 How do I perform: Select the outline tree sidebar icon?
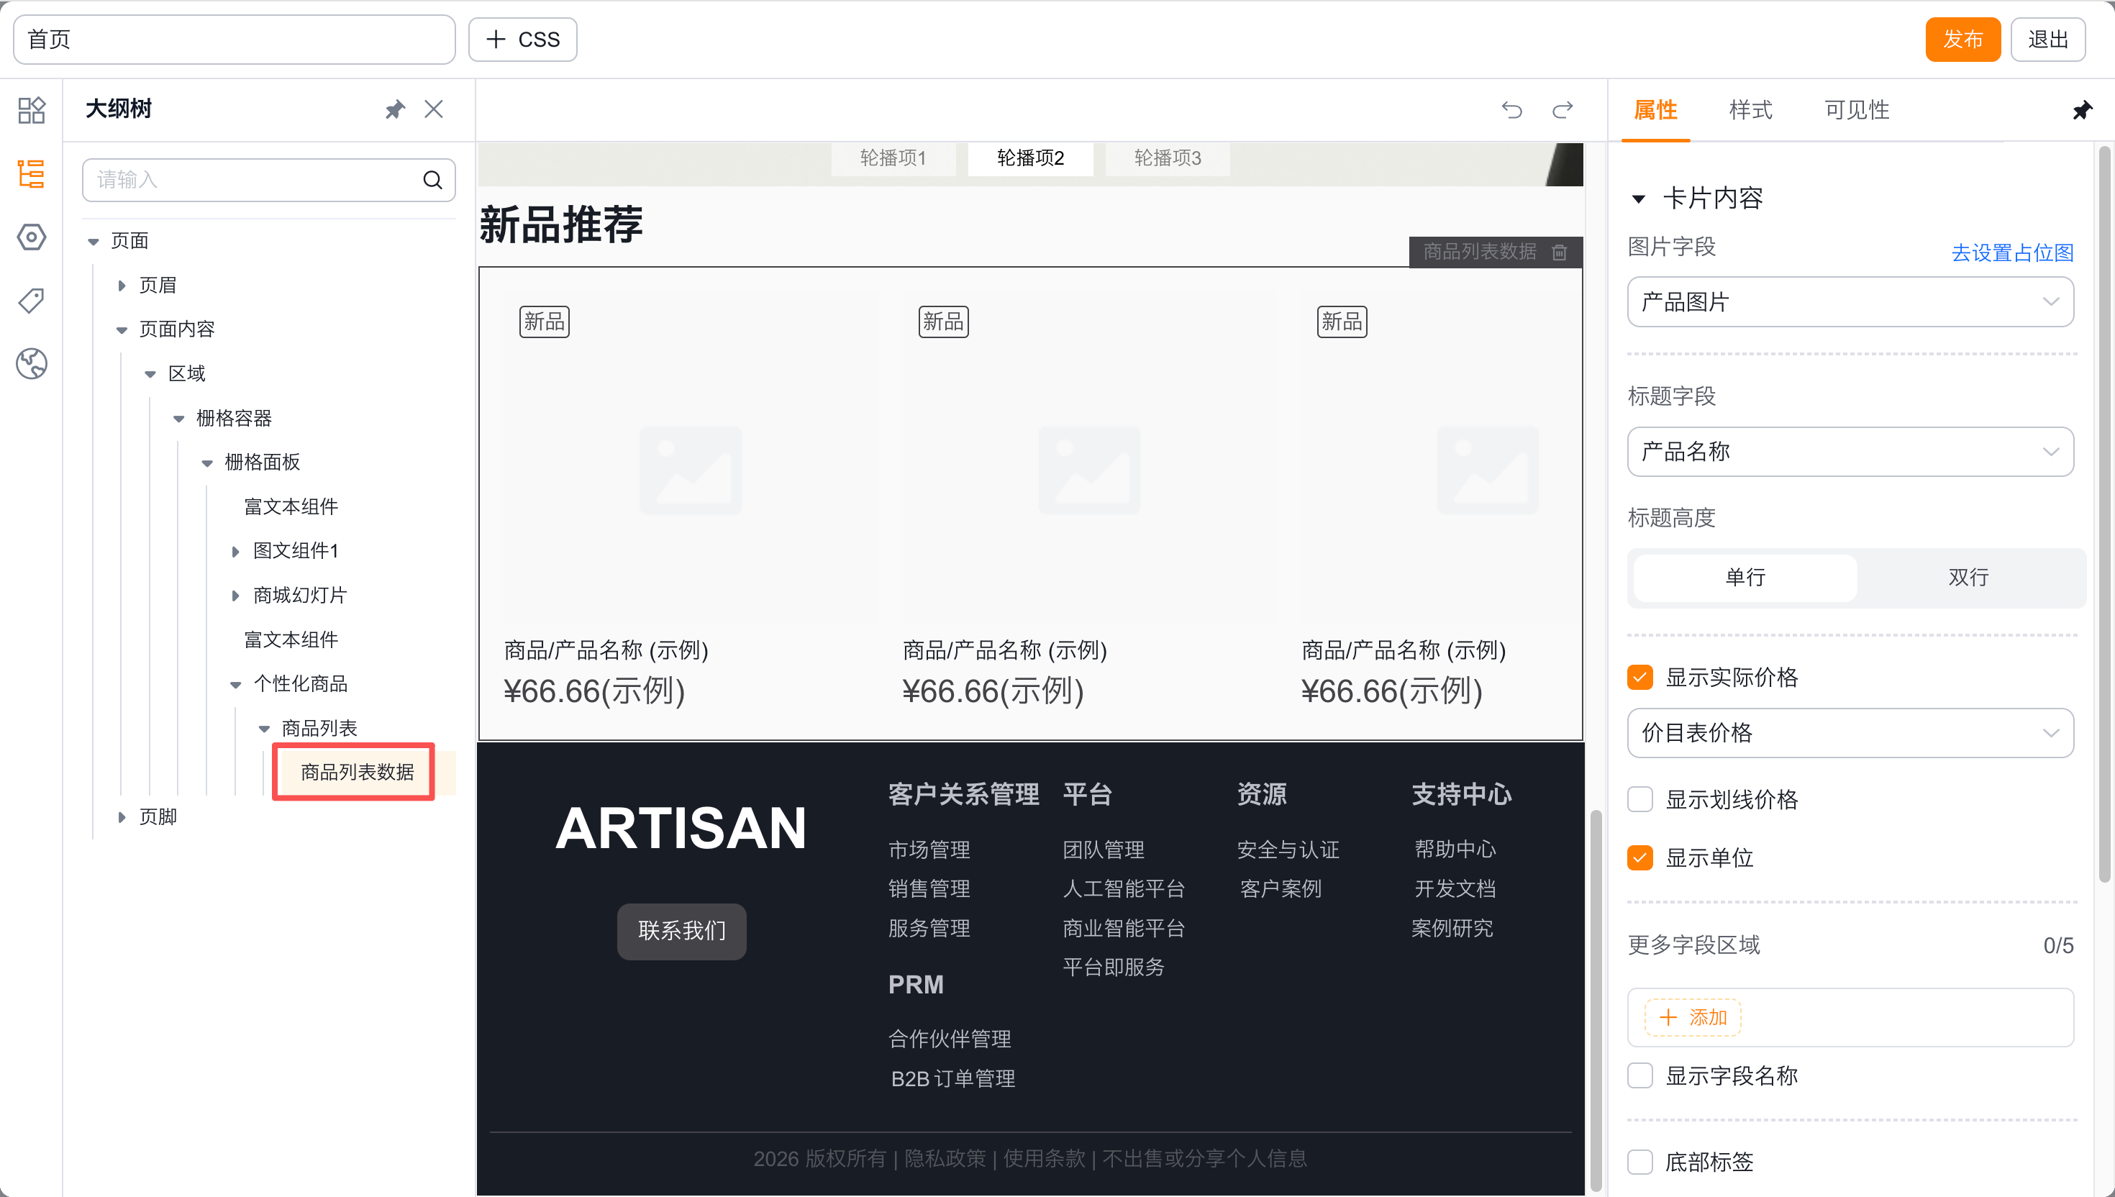(31, 173)
